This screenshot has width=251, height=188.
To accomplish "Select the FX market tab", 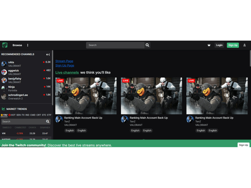I will click(x=23, y=115).
